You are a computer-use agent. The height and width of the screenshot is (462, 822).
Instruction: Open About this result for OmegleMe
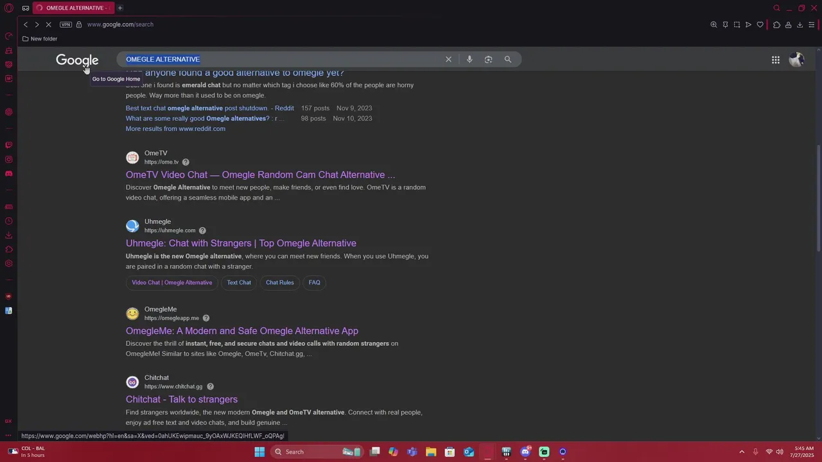[206, 318]
